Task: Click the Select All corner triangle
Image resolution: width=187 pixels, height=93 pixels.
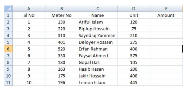Action: [x=8, y=9]
